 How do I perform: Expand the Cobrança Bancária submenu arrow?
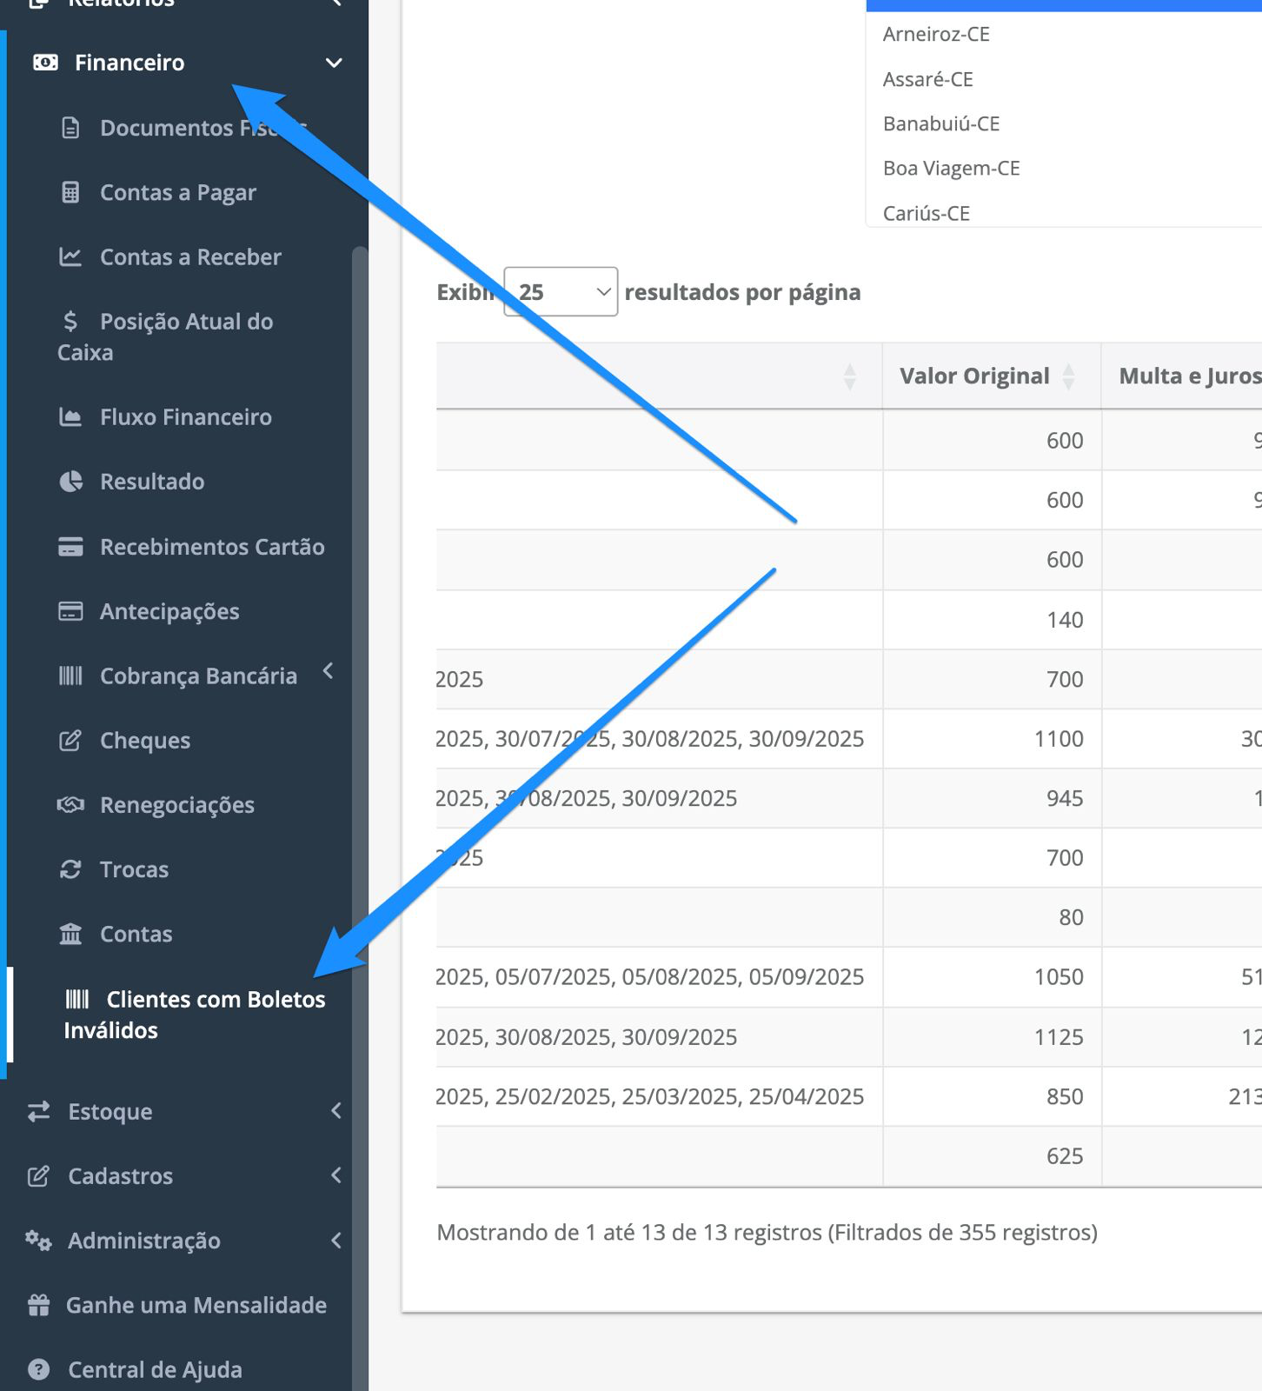(x=328, y=671)
